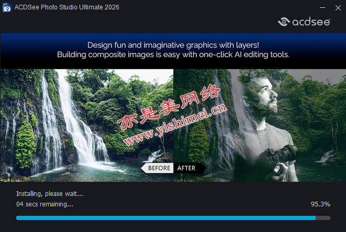Click the 'Design fun and imaginative graphics' headline
346x232 pixels.
[173, 45]
